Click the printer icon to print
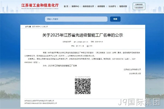The height and width of the screenshot is (109, 164). tap(88, 46)
